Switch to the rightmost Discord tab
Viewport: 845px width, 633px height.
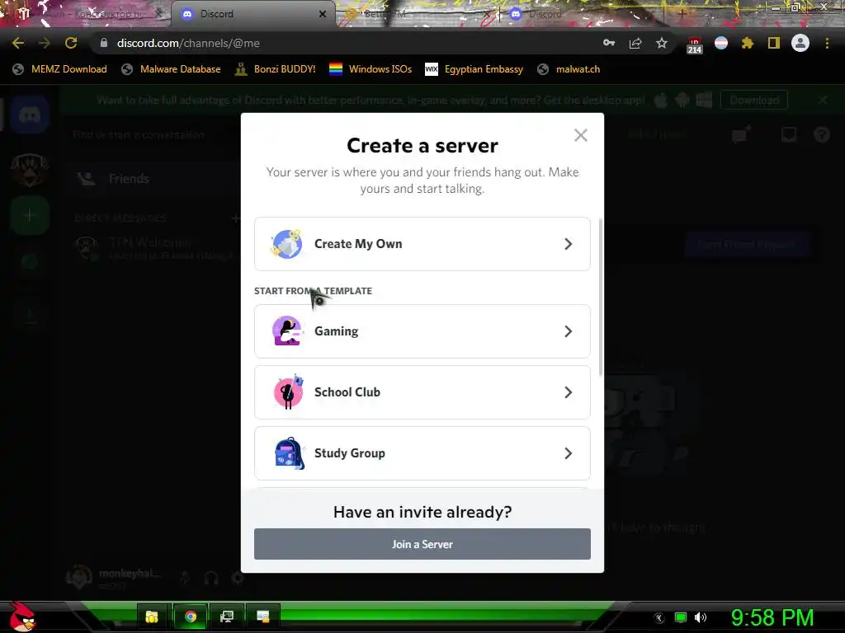pyautogui.click(x=582, y=14)
